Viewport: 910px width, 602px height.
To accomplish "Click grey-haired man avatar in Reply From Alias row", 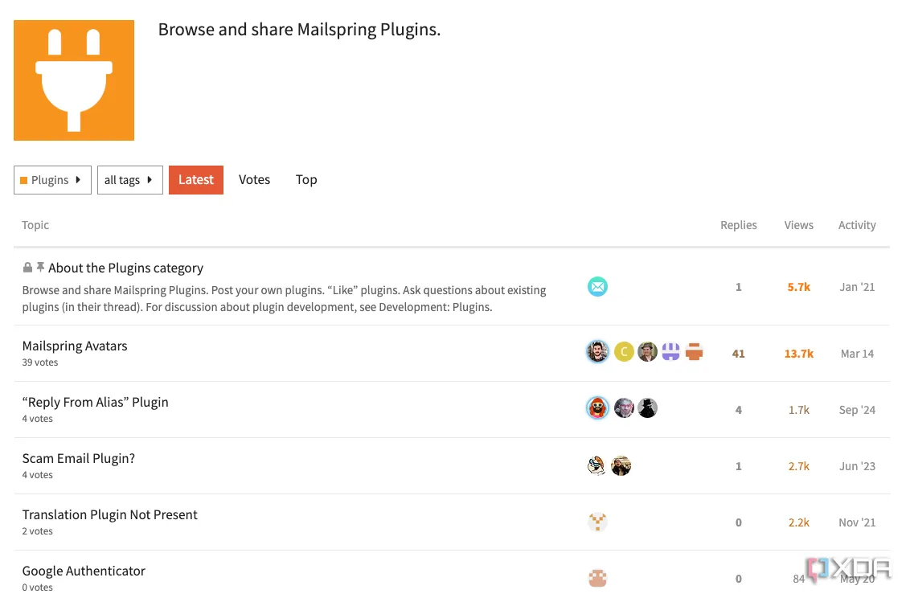I will [x=624, y=407].
